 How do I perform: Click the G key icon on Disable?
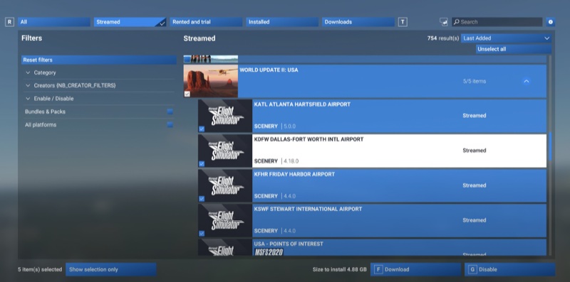(472, 270)
